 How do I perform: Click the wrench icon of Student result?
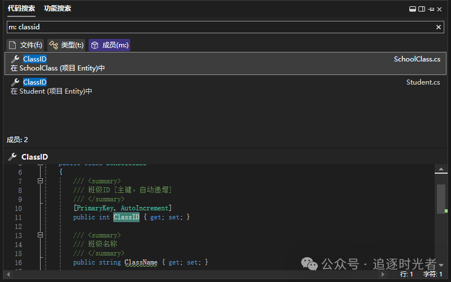point(15,82)
